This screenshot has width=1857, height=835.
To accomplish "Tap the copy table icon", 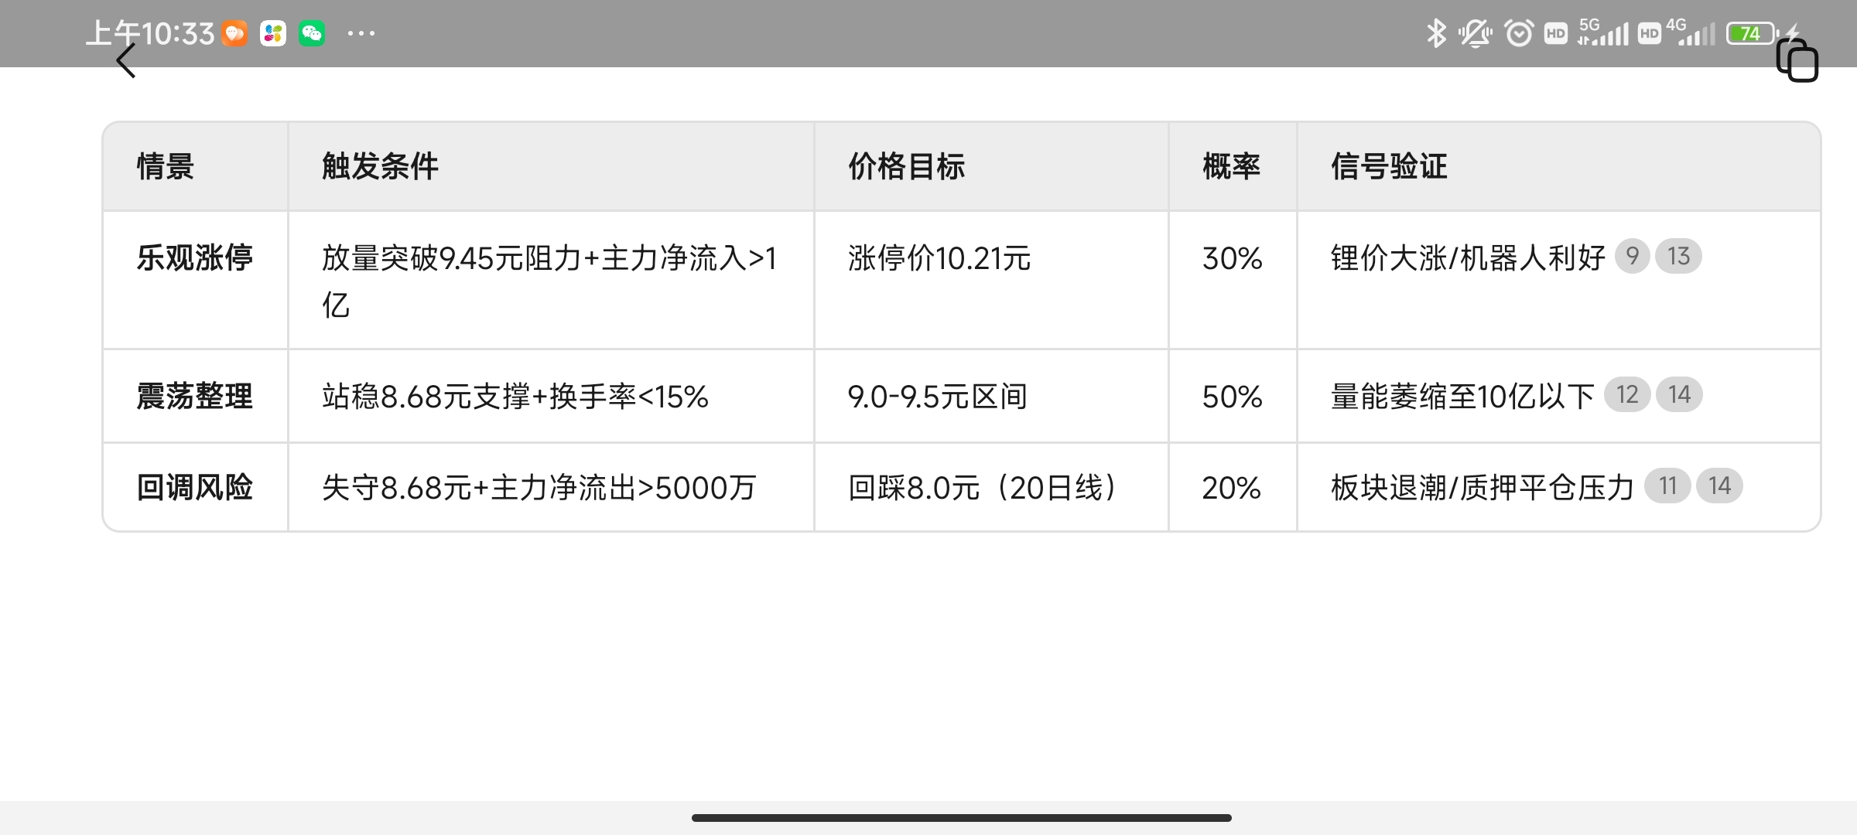I will (x=1797, y=60).
